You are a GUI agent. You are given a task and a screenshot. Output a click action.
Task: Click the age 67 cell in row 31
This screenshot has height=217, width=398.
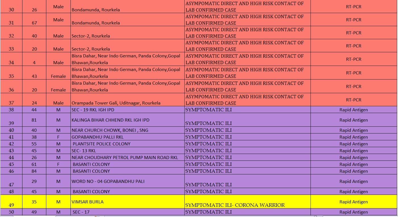[34, 20]
